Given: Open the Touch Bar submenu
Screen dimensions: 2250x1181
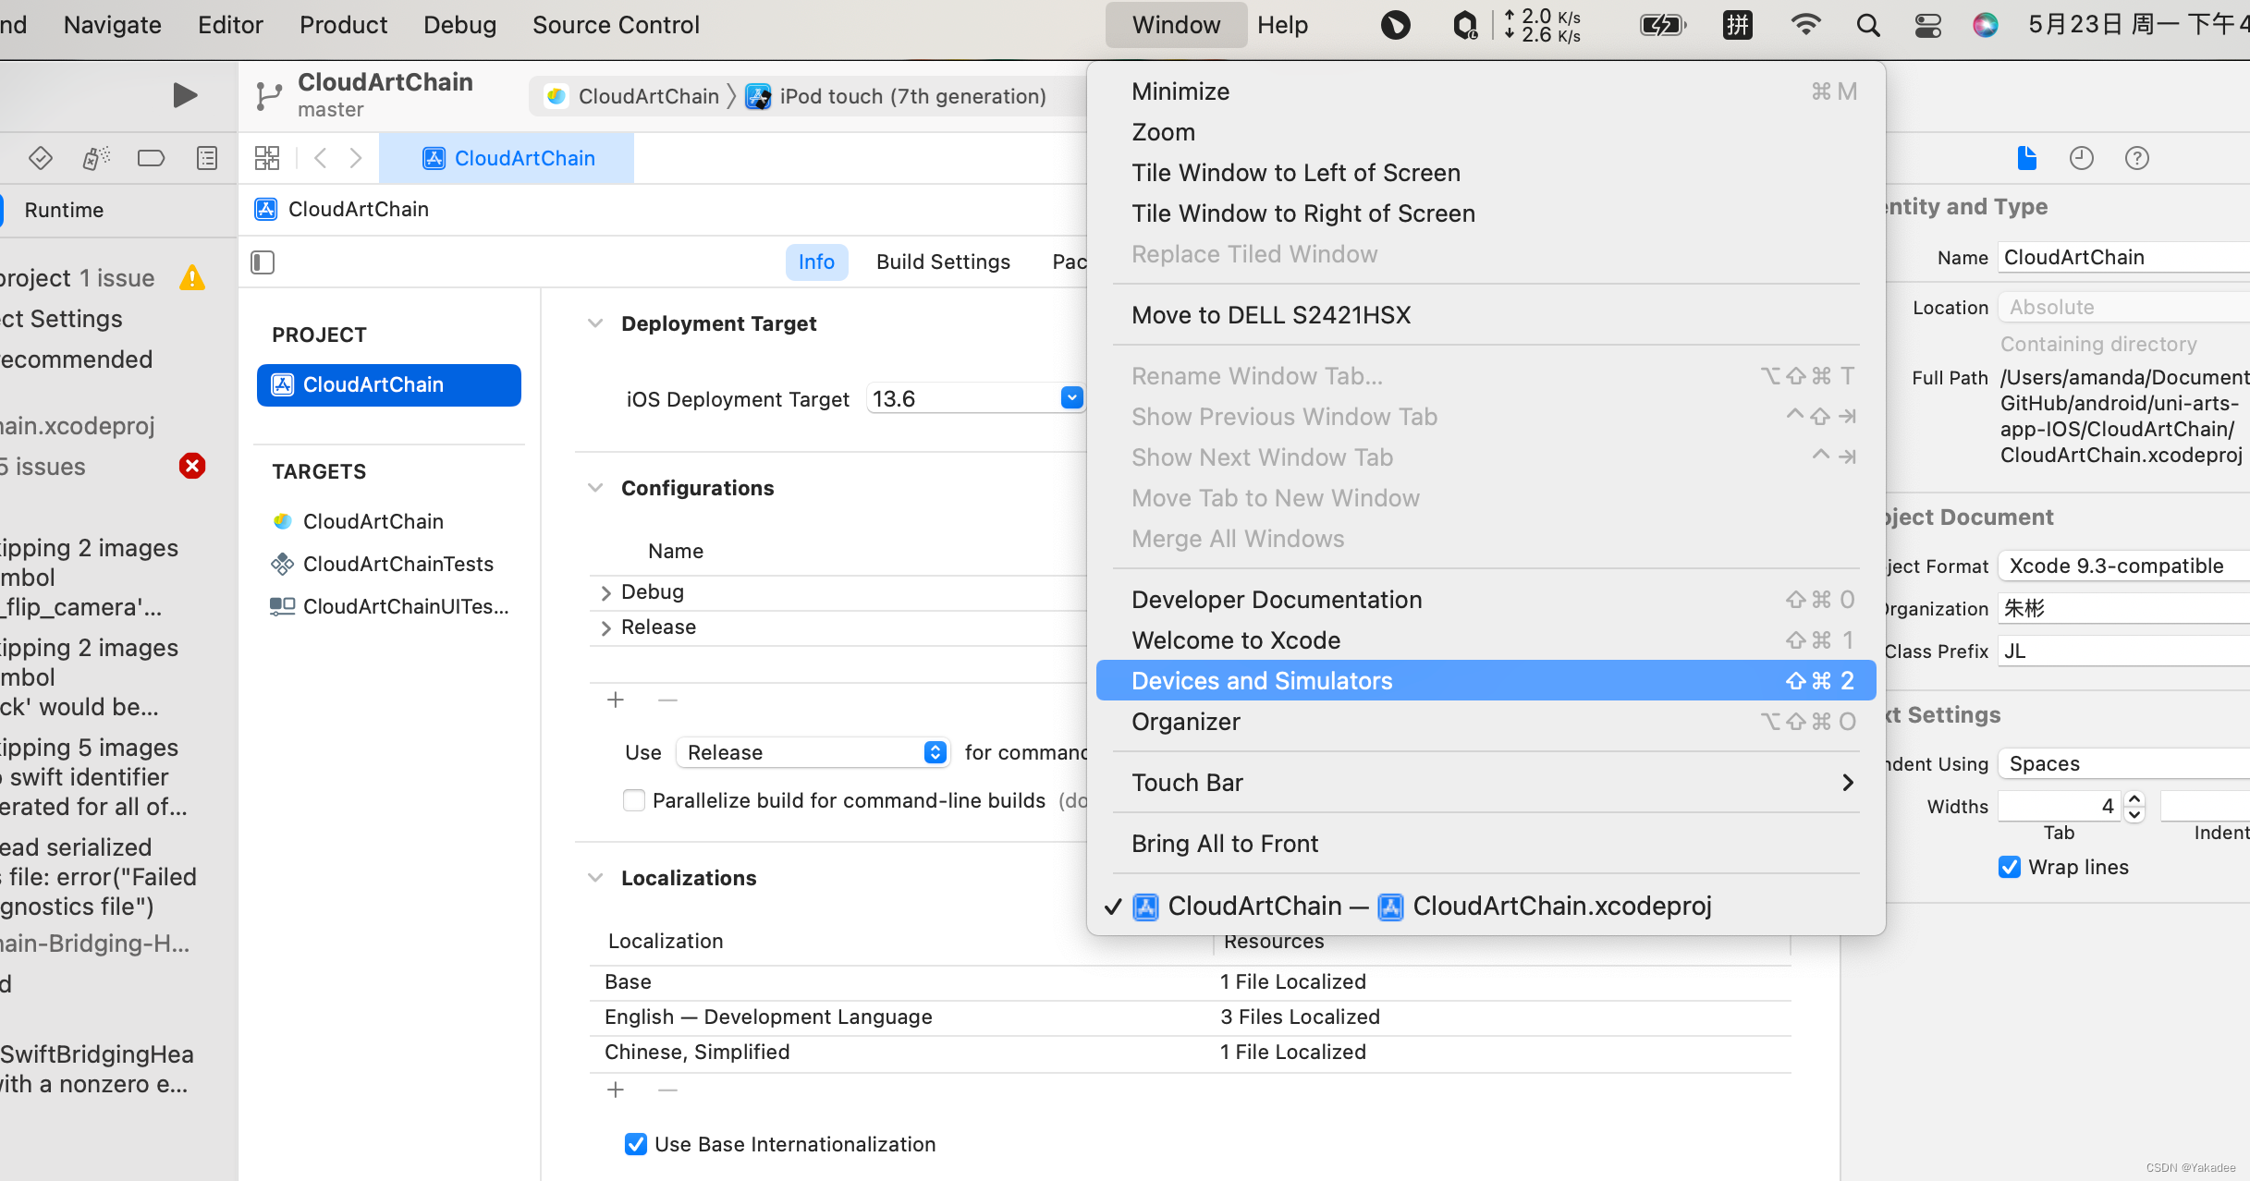Looking at the screenshot, I should (x=1486, y=783).
